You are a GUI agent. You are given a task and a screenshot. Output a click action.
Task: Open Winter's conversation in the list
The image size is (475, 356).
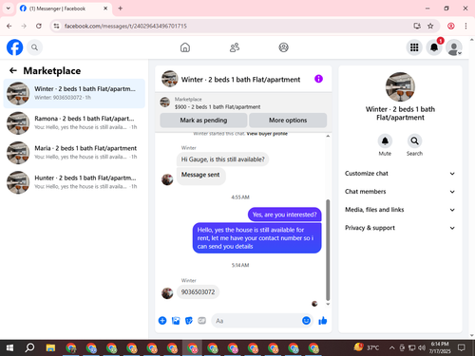(x=74, y=93)
